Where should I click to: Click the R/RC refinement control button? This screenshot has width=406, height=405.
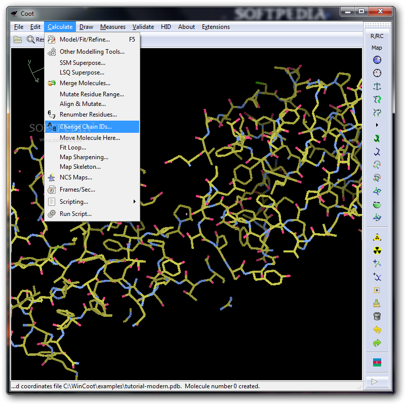point(377,36)
